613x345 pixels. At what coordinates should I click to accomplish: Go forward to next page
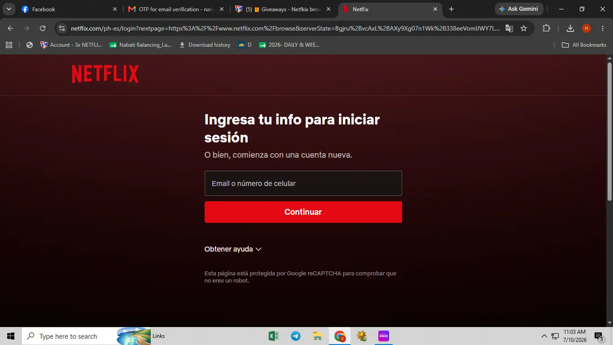tap(26, 28)
